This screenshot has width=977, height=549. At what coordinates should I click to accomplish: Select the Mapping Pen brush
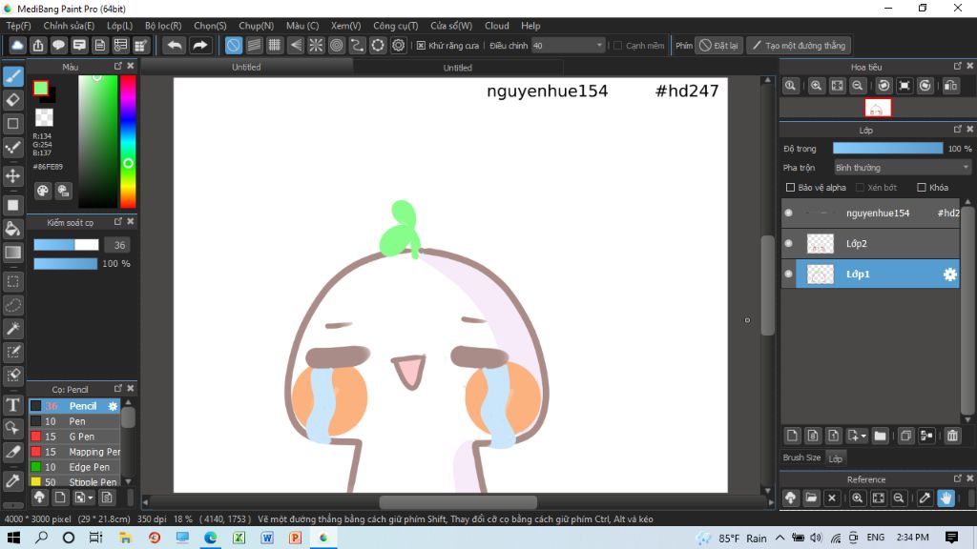click(74, 452)
